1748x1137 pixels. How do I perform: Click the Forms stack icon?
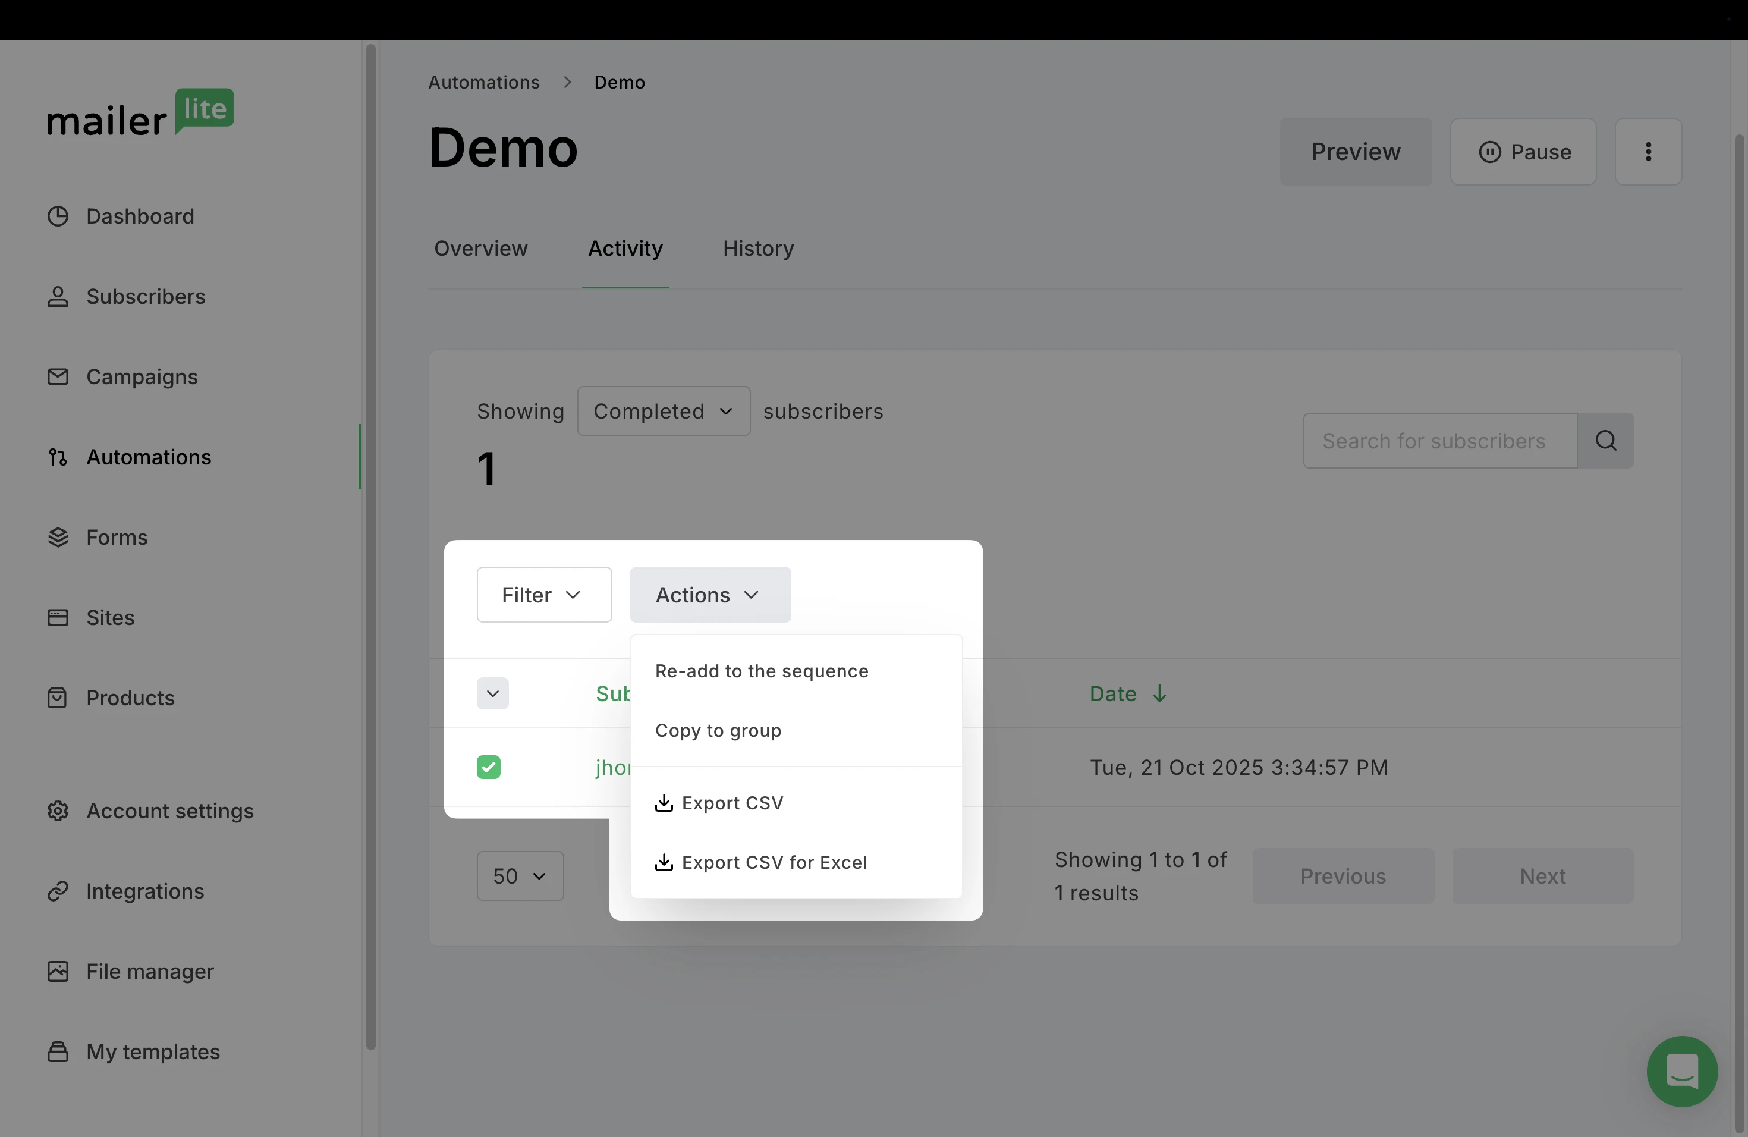coord(58,538)
